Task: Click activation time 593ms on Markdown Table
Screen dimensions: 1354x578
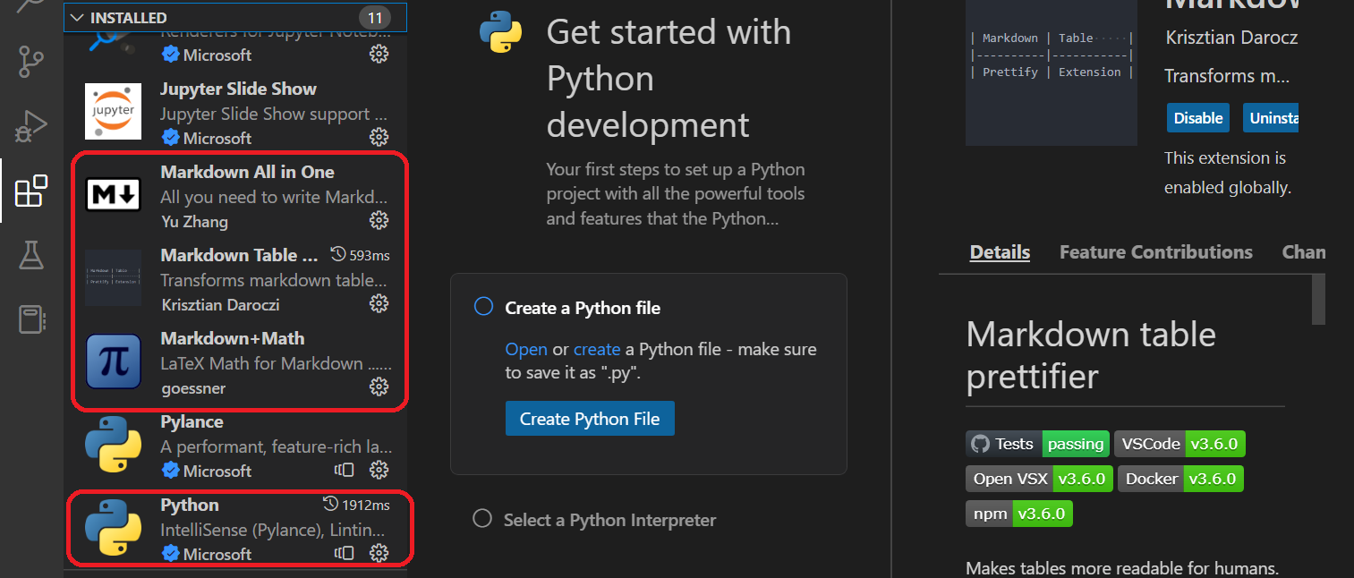Action: (361, 255)
